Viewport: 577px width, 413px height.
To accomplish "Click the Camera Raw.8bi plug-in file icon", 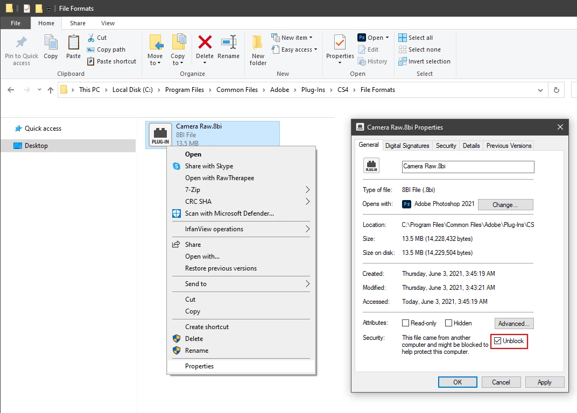I will (x=160, y=134).
